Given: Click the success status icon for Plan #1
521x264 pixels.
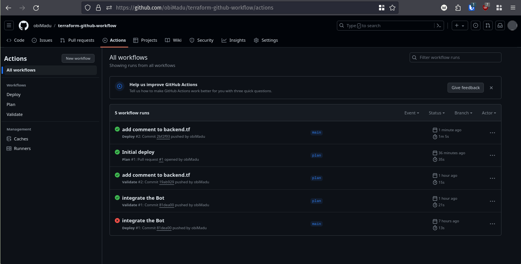Looking at the screenshot, I should pos(117,152).
